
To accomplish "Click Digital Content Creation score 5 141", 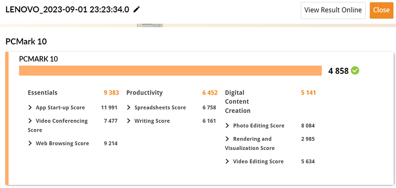I will [308, 93].
